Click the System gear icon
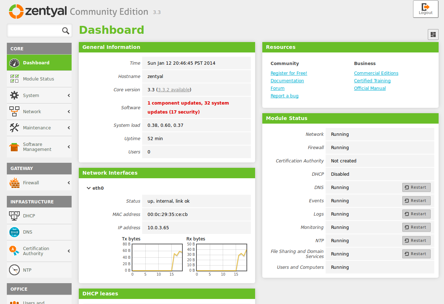The width and height of the screenshot is (444, 304). tap(14, 95)
